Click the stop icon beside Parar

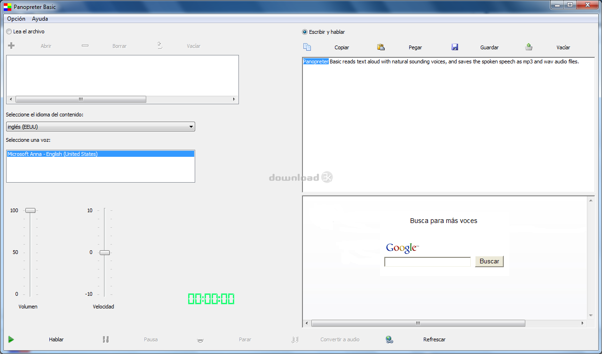[x=200, y=340]
